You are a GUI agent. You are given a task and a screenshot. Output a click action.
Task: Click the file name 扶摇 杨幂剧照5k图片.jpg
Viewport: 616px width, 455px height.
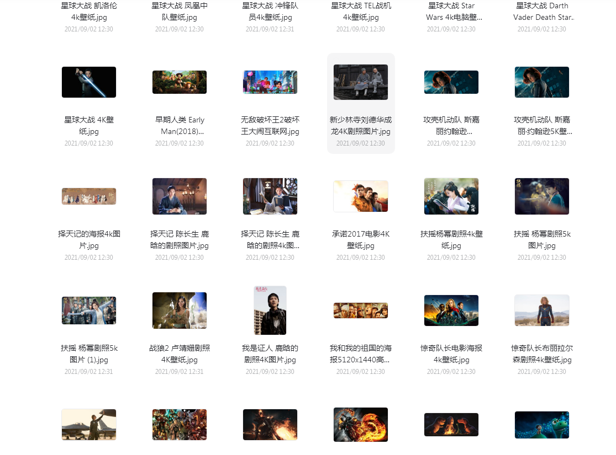[x=542, y=240]
